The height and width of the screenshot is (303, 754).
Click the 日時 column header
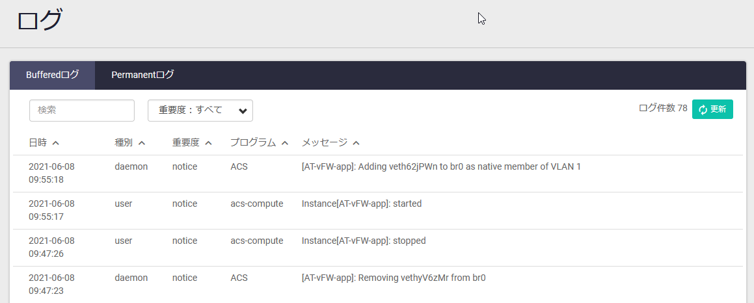coord(38,142)
